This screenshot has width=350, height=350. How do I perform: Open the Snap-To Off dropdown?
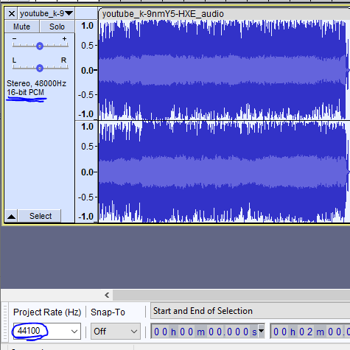coord(116,332)
